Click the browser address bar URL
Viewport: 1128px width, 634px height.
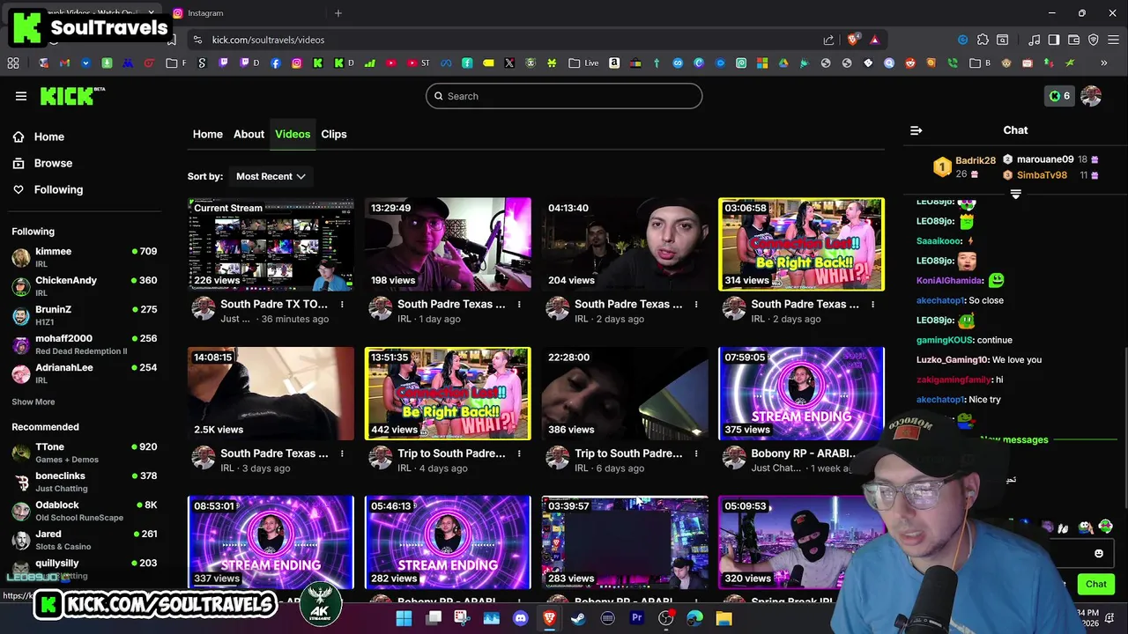point(269,40)
